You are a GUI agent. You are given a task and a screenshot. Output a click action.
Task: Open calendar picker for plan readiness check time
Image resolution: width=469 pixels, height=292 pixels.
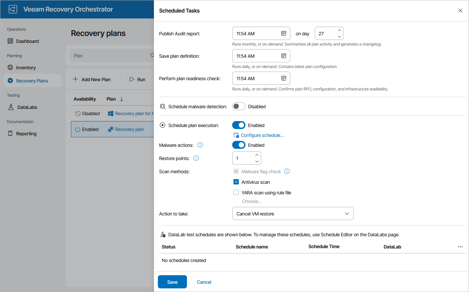click(284, 78)
